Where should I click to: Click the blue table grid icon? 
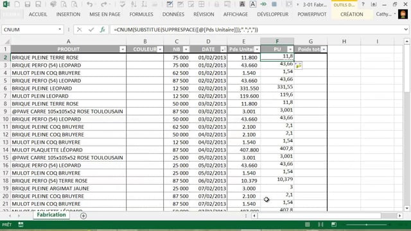click(274, 4)
